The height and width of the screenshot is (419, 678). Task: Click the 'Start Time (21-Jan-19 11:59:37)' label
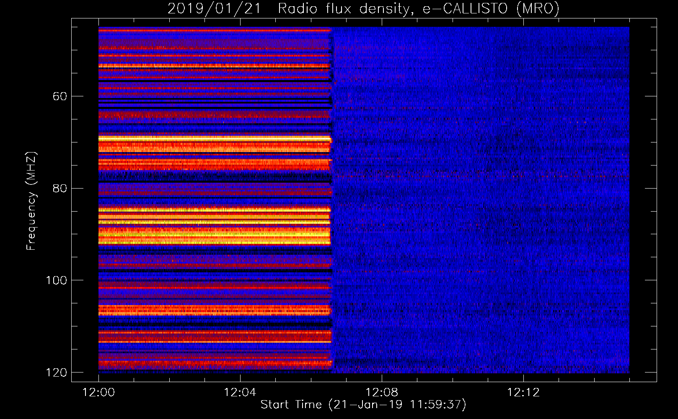point(363,405)
